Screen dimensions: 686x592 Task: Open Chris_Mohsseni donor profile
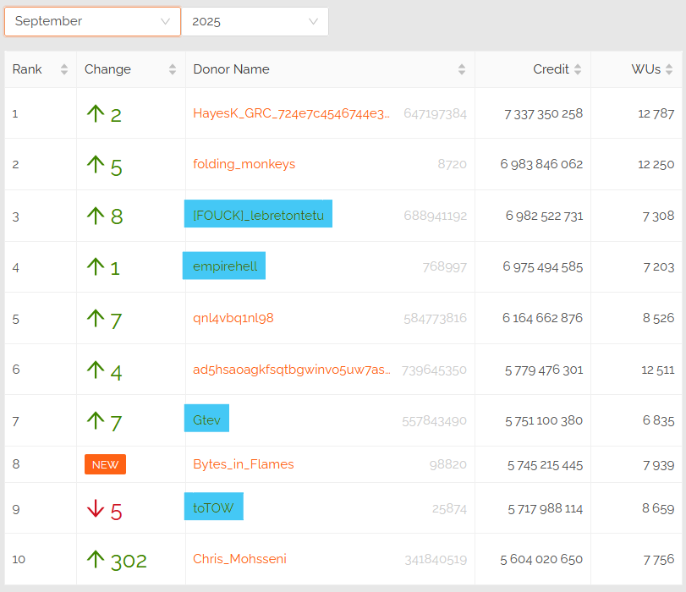(x=239, y=559)
